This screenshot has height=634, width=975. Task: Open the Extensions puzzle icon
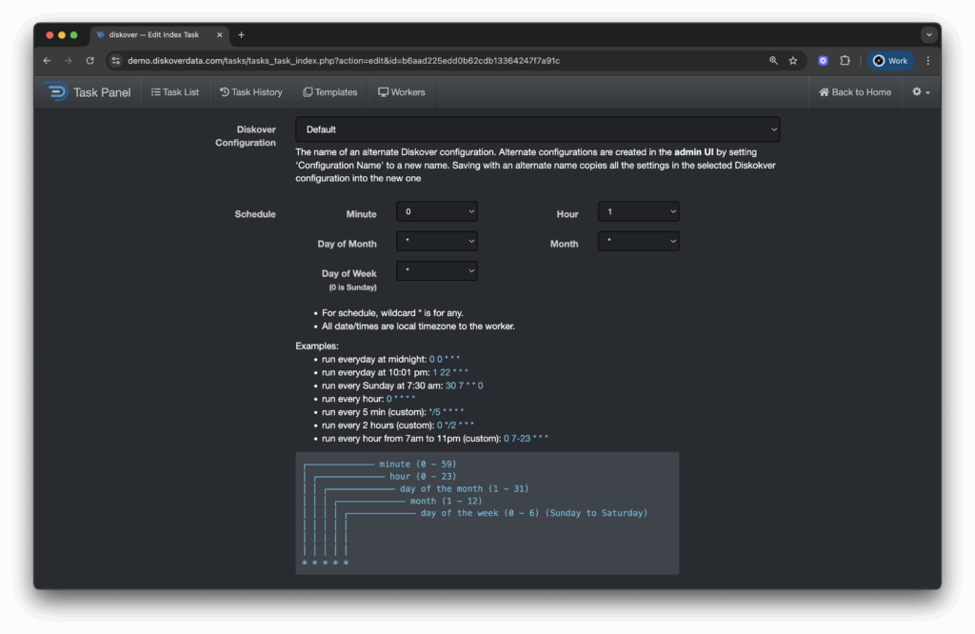point(845,60)
